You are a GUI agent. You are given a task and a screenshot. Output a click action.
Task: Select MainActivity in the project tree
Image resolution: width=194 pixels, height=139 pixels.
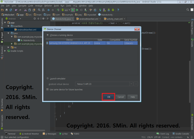click(29, 40)
